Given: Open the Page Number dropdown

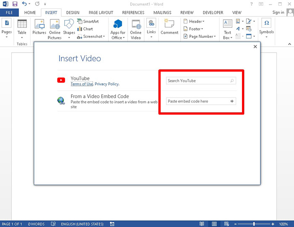Looking at the screenshot, I should coord(202,37).
